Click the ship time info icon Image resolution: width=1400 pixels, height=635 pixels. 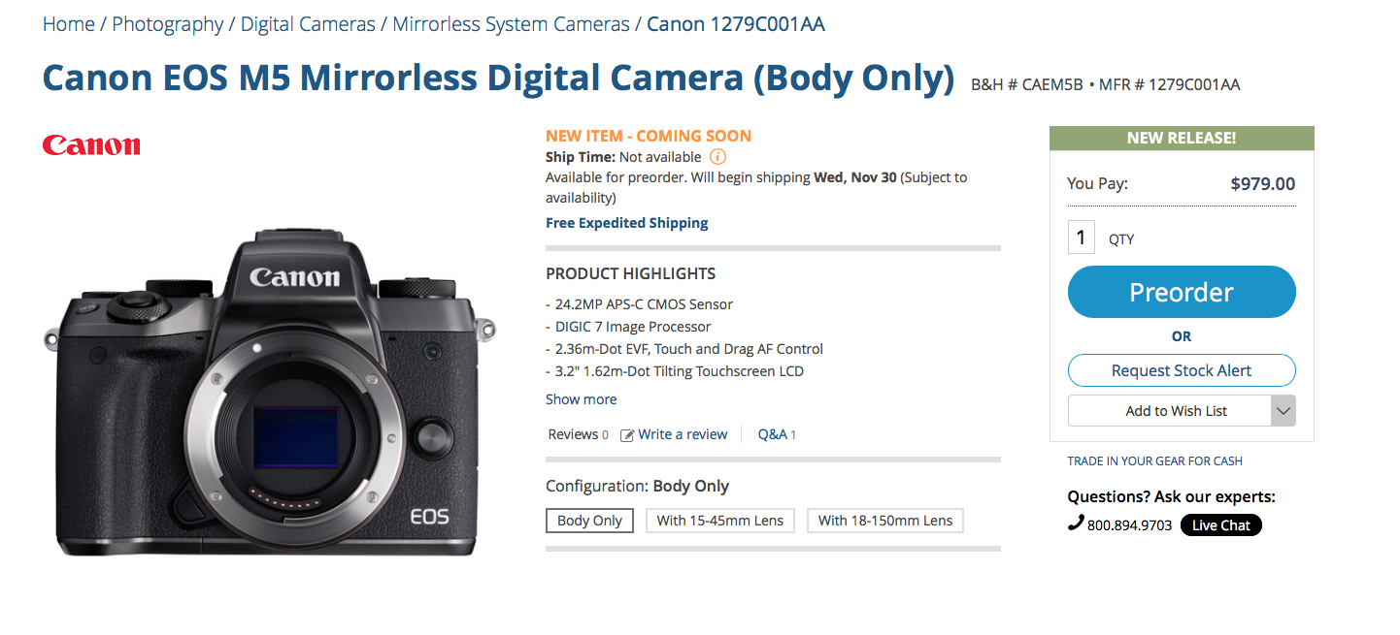[717, 157]
